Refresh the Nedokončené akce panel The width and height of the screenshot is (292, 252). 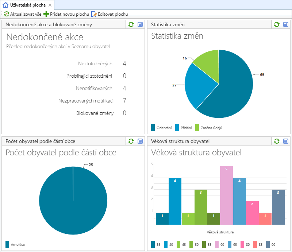pyautogui.click(x=131, y=24)
